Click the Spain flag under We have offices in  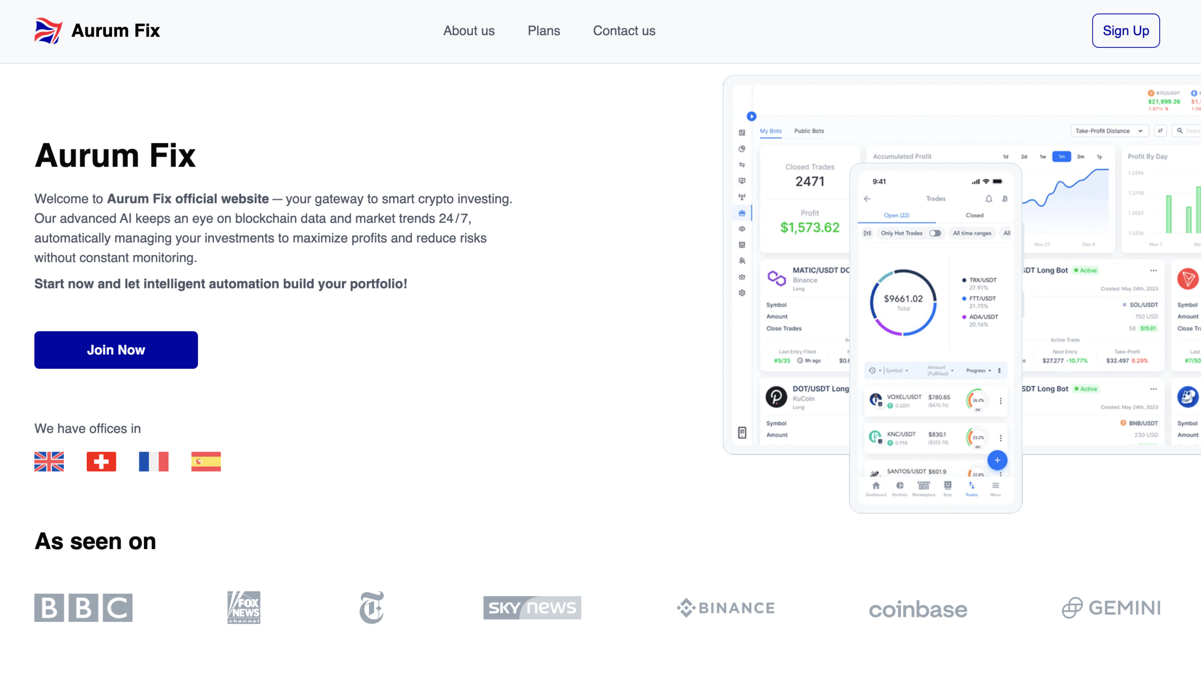pos(206,461)
